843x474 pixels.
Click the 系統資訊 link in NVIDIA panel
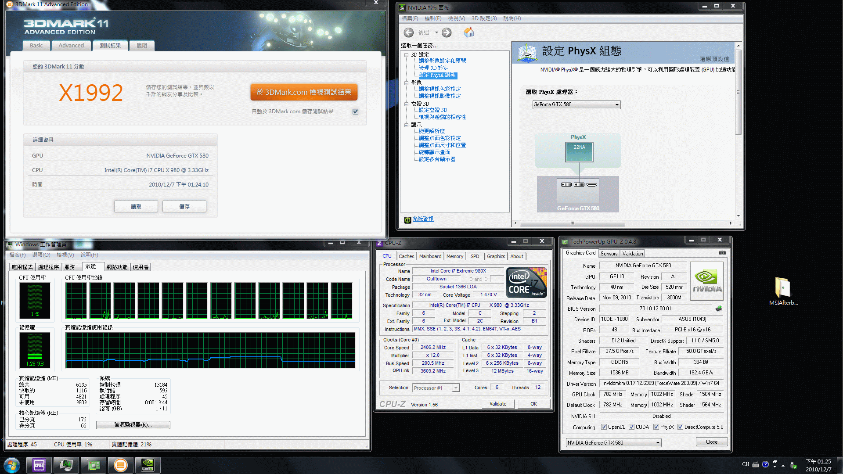(x=423, y=219)
